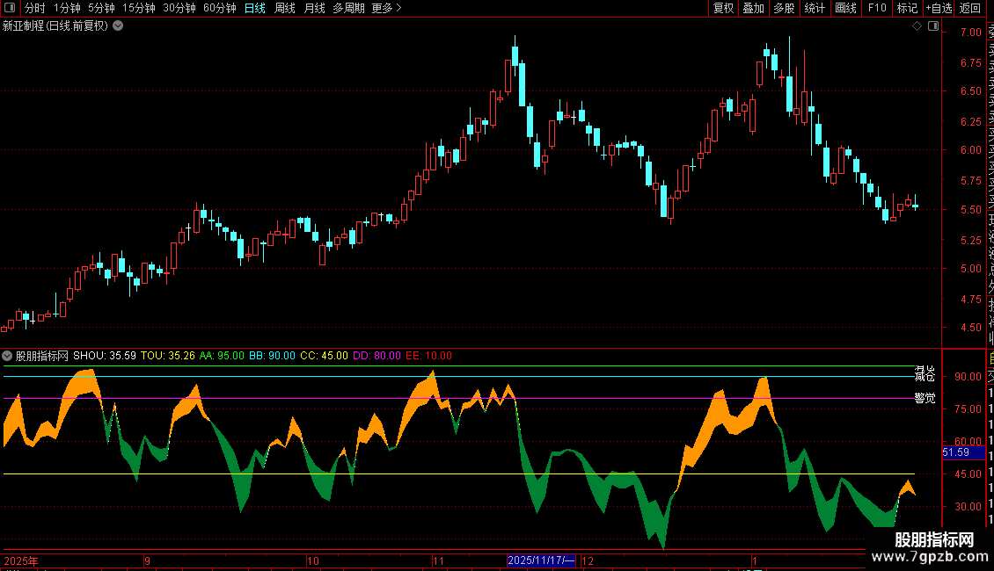Expand the 更多 periods menu
The height and width of the screenshot is (571, 994).
387,8
